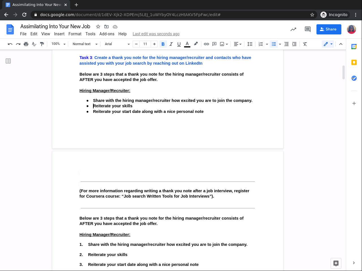Open Google account profile picture

352,29
